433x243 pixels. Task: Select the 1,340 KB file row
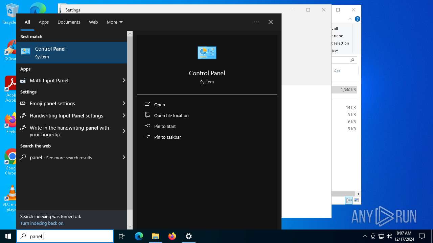coord(344,90)
